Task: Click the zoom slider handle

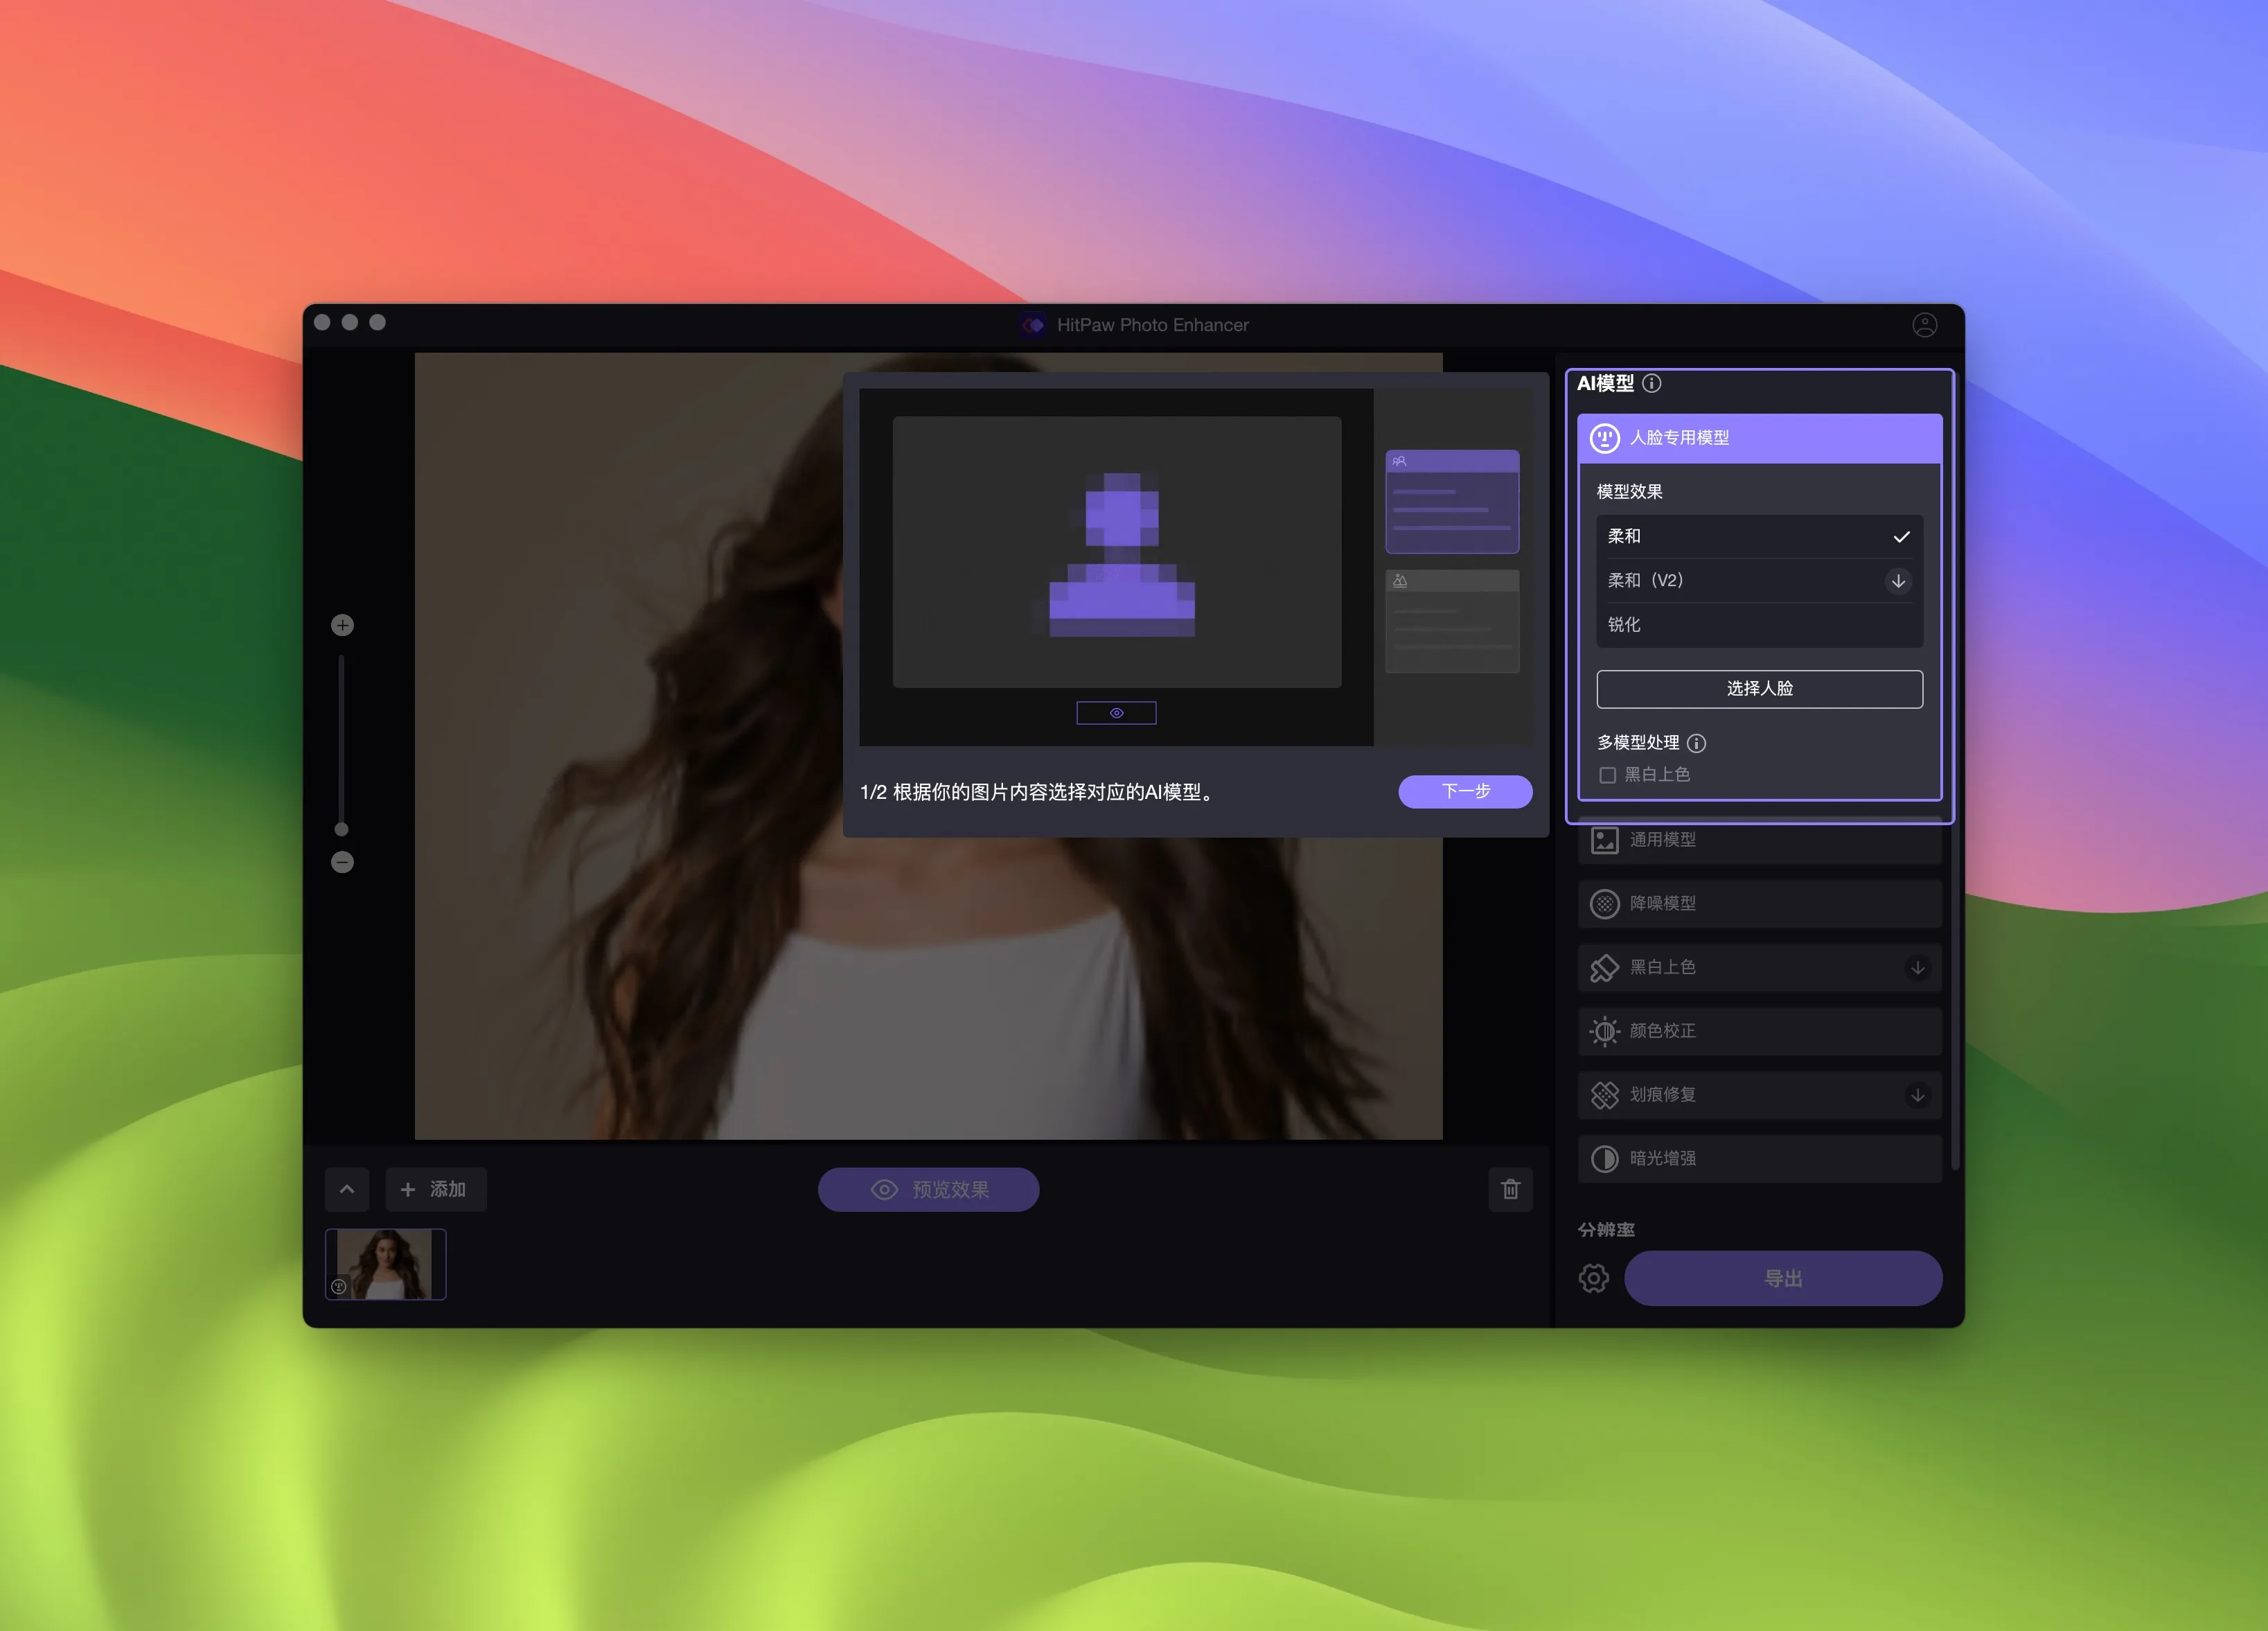Action: tap(341, 829)
